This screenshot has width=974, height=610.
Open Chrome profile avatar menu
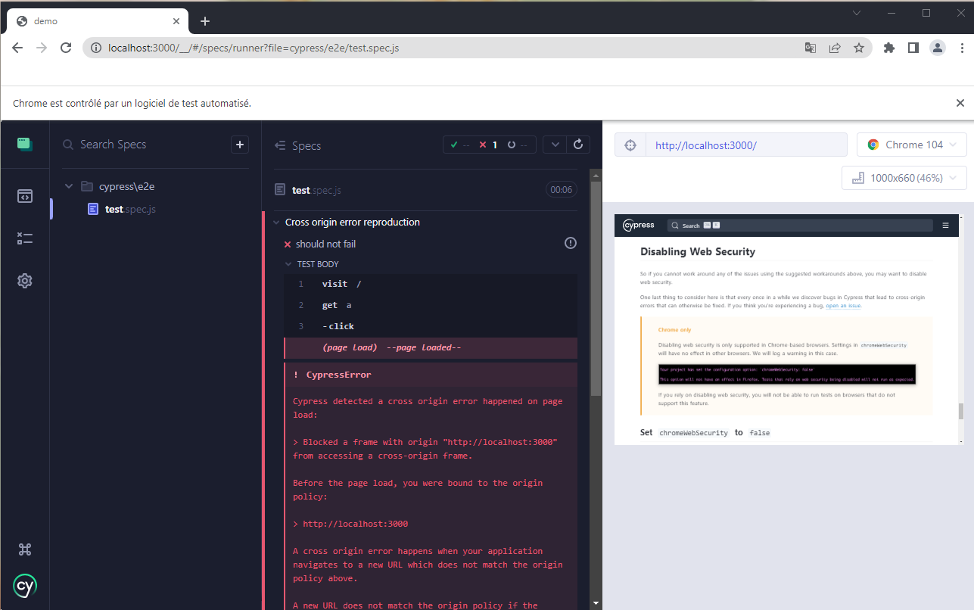[938, 48]
